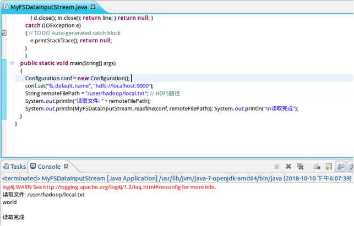Click the 'readline(conf, remoteFilePath)' call

point(173,108)
